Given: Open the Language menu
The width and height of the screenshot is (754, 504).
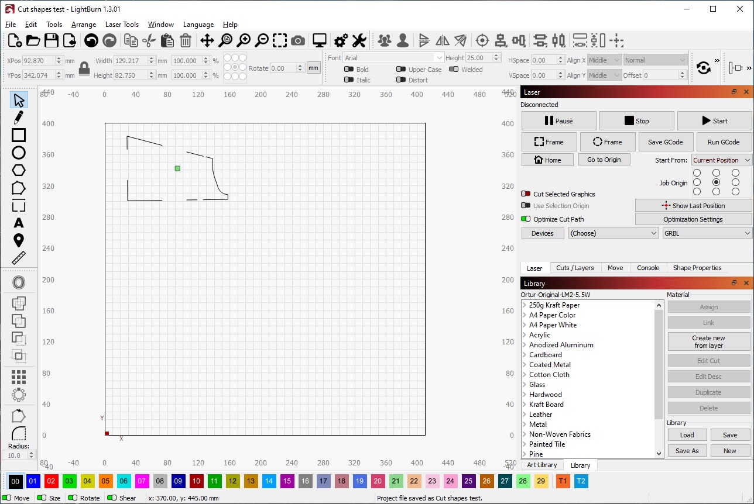Looking at the screenshot, I should point(198,25).
